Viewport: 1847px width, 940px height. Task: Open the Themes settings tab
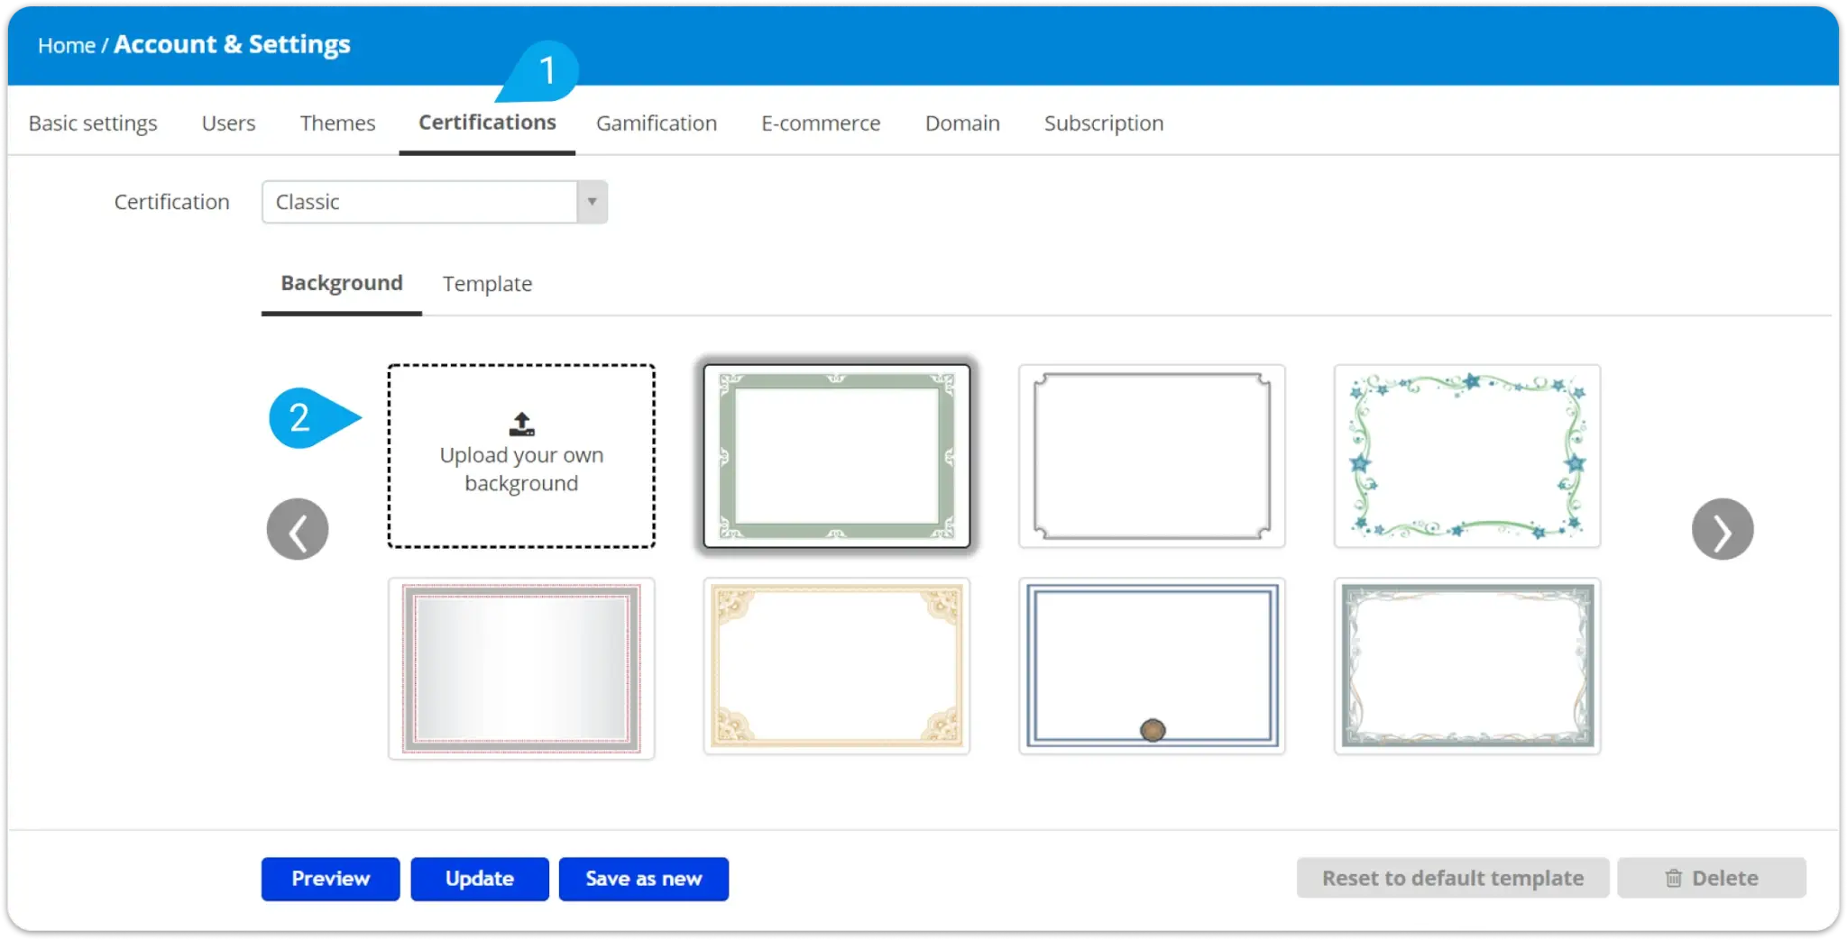[x=337, y=123]
